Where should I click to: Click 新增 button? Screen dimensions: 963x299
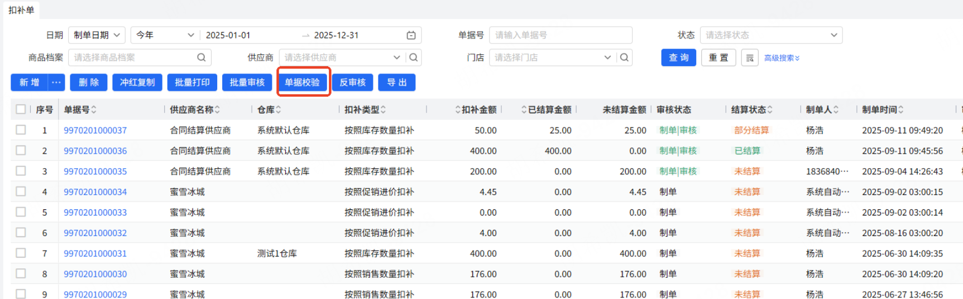pos(30,82)
